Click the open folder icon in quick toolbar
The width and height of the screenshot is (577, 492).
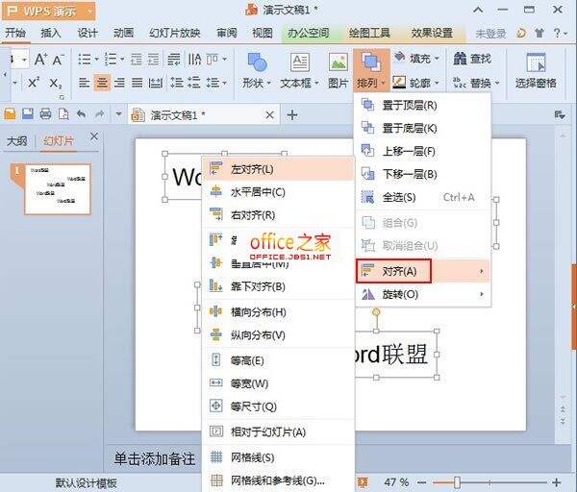(x=10, y=114)
